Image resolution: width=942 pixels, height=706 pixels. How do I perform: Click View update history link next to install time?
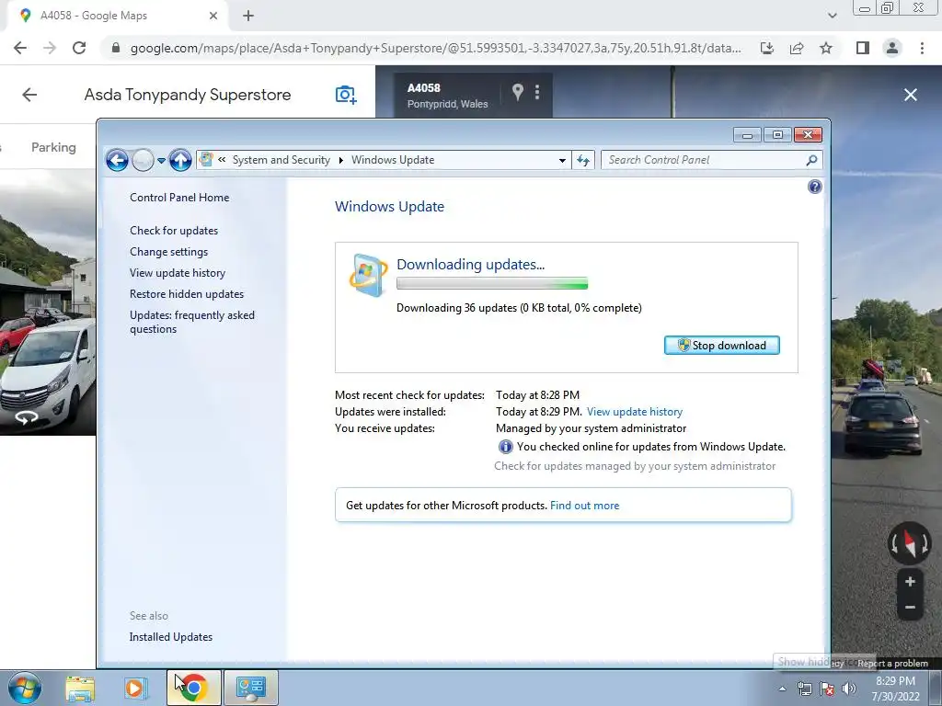pos(635,412)
